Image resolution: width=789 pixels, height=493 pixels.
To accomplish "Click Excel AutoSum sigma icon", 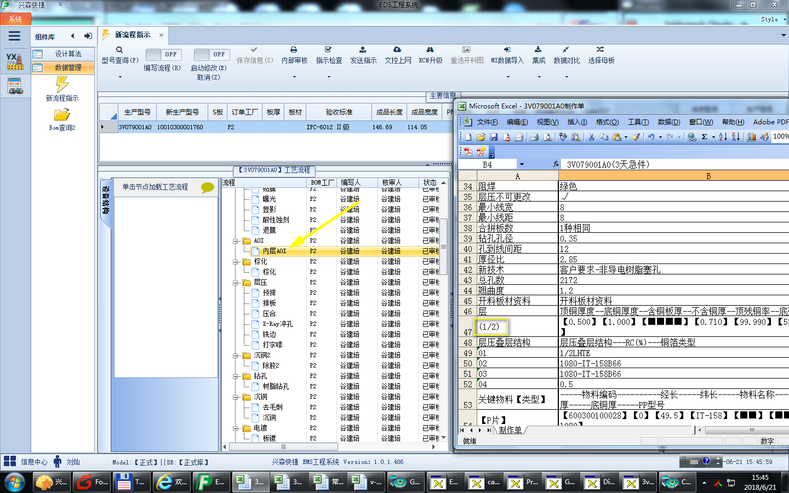I will [x=705, y=137].
